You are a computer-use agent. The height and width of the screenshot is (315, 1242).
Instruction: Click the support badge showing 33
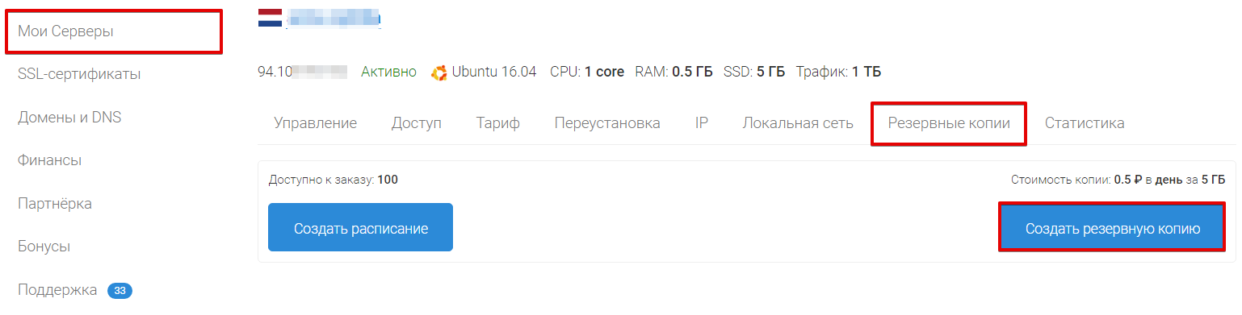tap(120, 291)
